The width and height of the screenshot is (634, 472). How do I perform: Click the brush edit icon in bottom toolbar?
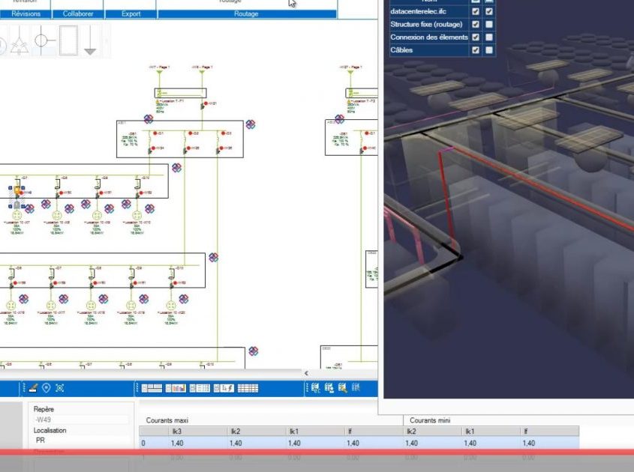click(x=33, y=388)
